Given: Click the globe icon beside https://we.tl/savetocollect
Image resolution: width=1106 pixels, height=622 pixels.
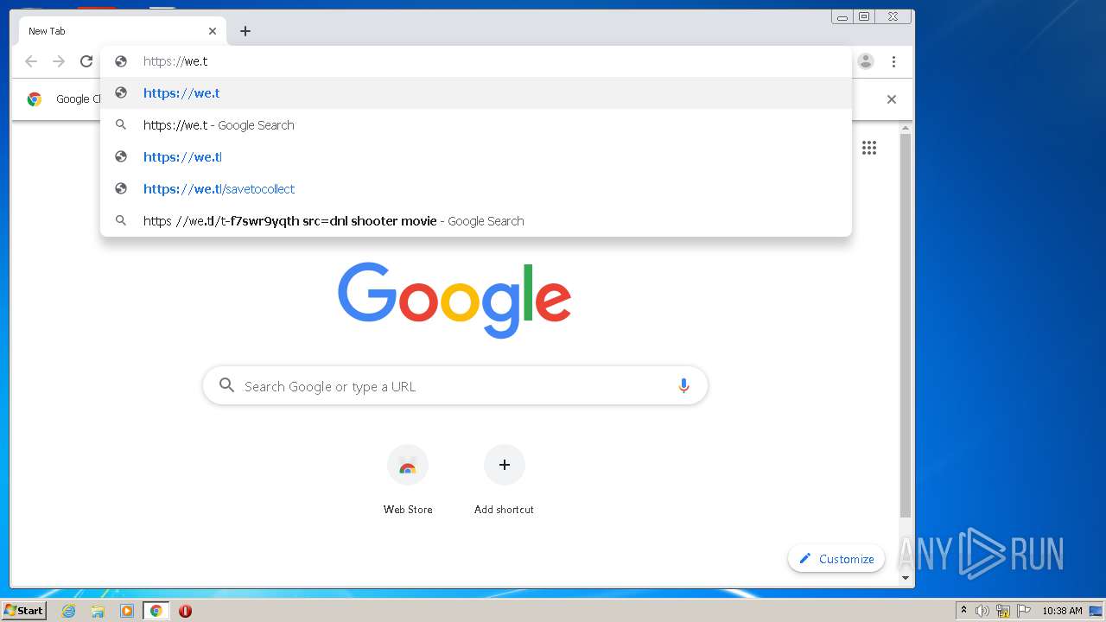Looking at the screenshot, I should coord(121,189).
